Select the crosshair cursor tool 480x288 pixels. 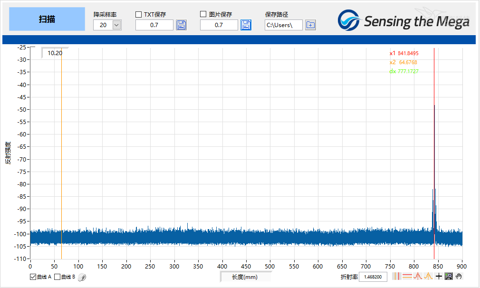(439, 276)
